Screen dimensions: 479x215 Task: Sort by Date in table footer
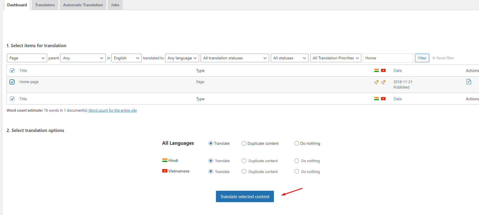tap(398, 99)
